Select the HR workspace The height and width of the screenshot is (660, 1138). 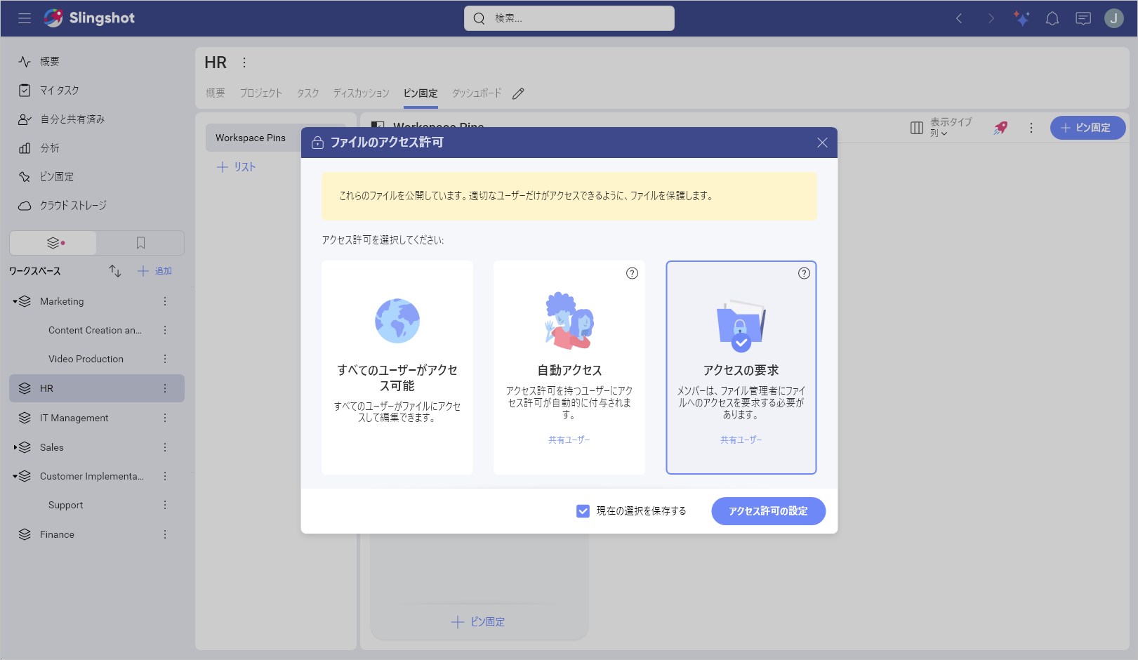97,388
